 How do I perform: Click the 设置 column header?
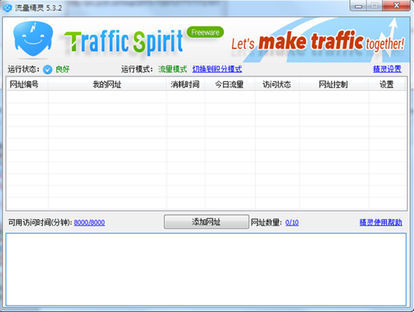[387, 84]
